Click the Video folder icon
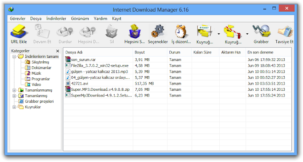This screenshot has height=162, width=303. pos(28,85)
